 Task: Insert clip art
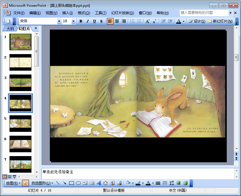(112, 183)
